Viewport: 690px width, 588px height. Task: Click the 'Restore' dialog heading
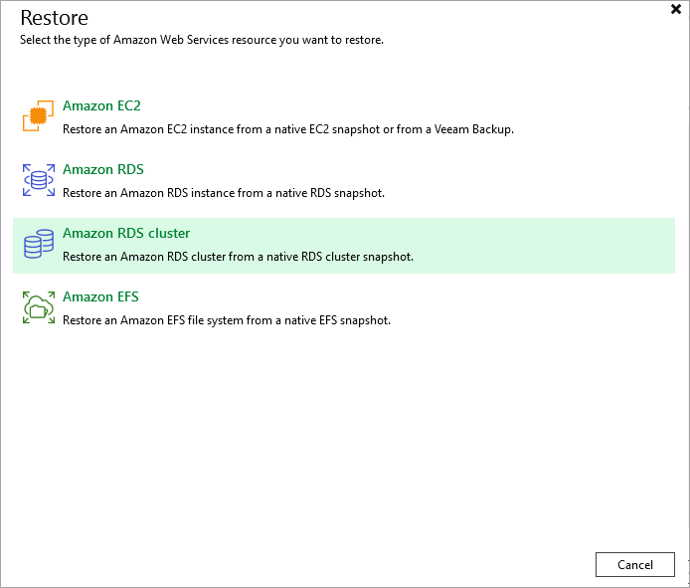(x=54, y=18)
